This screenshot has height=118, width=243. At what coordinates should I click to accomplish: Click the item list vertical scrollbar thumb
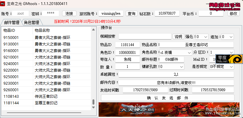93,102
